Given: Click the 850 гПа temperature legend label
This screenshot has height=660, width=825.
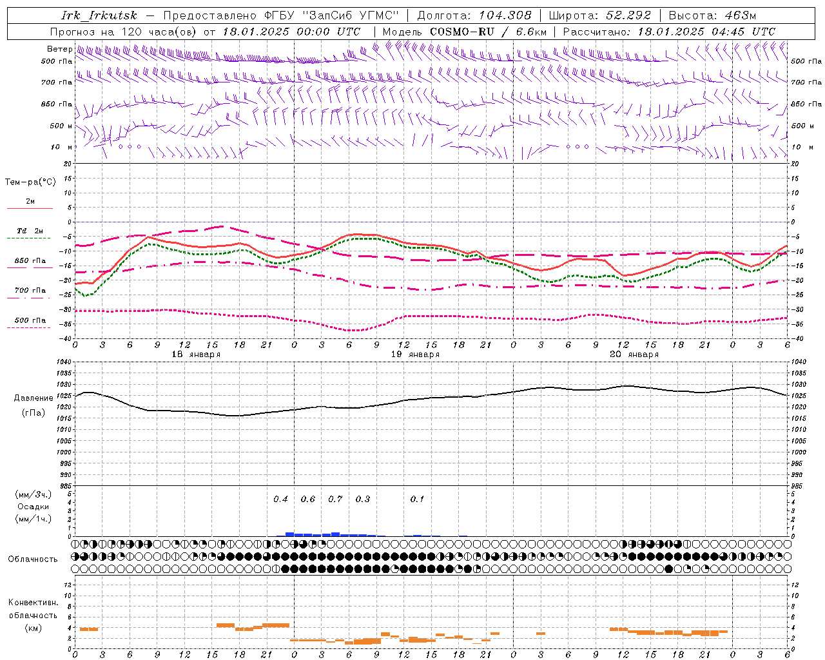Looking at the screenshot, I should [30, 261].
